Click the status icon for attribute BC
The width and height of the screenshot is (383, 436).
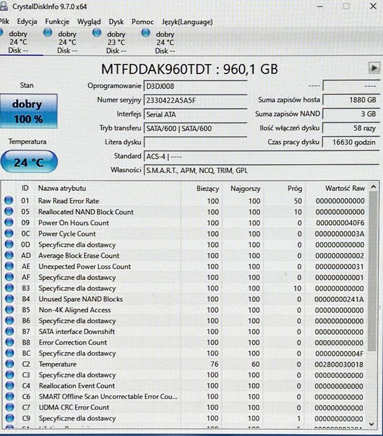pyautogui.click(x=10, y=352)
